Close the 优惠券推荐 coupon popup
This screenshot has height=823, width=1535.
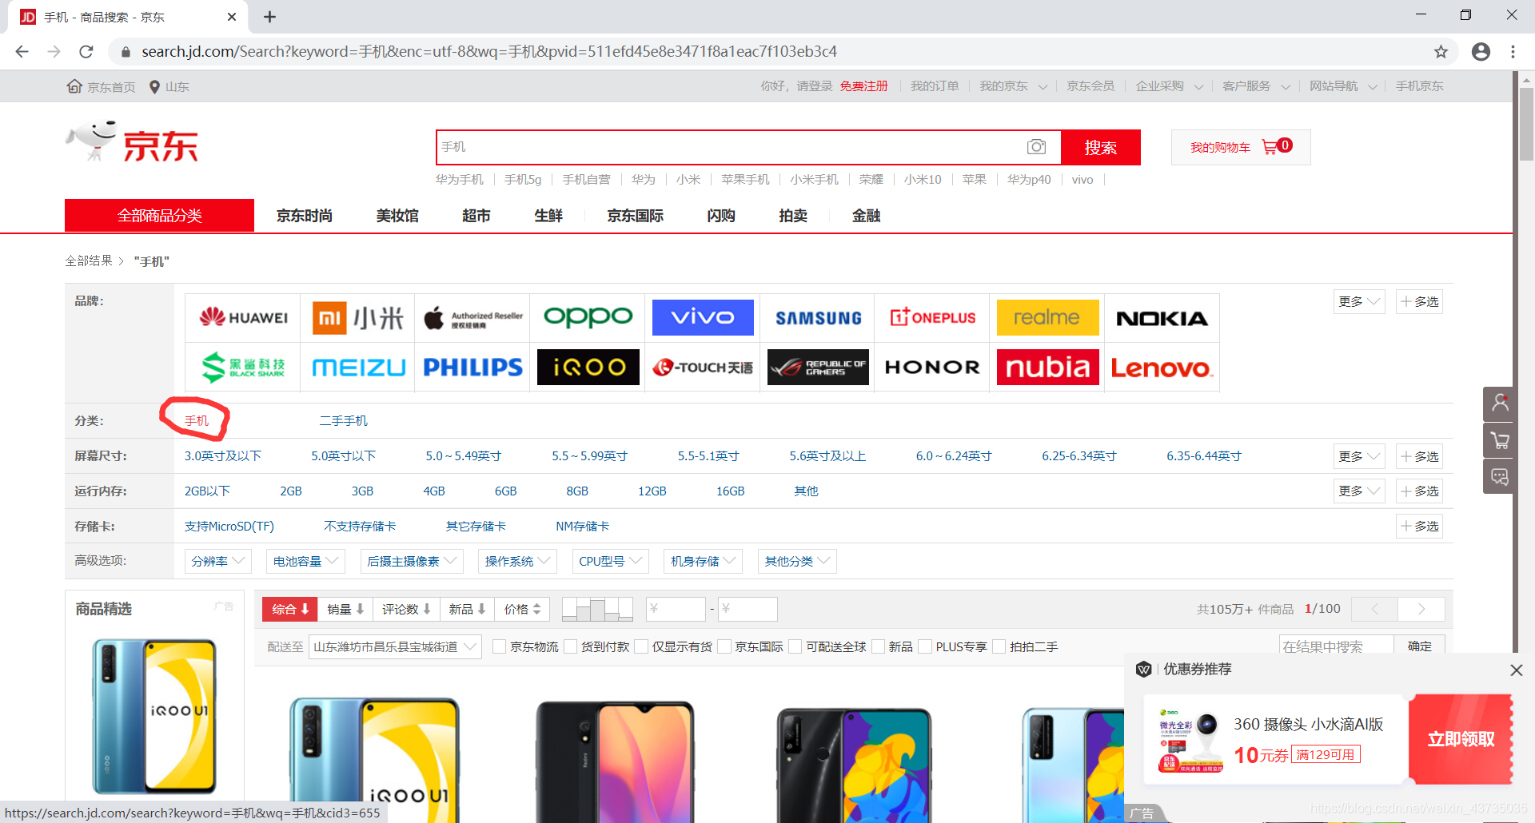coord(1516,670)
